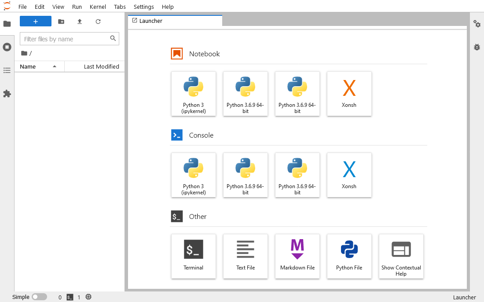The width and height of the screenshot is (484, 302).
Task: Toggle Simple interface mode switch
Action: pos(40,297)
